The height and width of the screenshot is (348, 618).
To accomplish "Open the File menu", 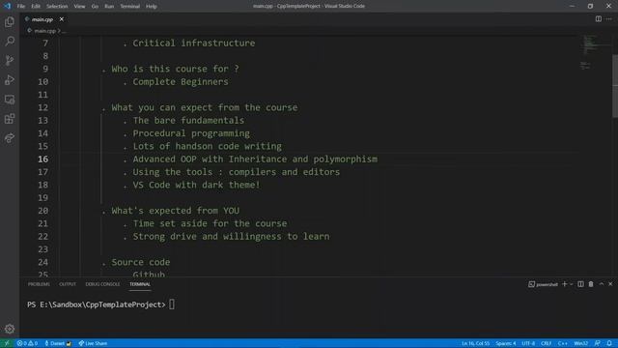I will coord(21,6).
